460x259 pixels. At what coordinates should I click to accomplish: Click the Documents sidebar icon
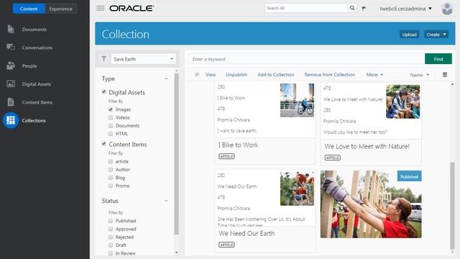(x=11, y=29)
